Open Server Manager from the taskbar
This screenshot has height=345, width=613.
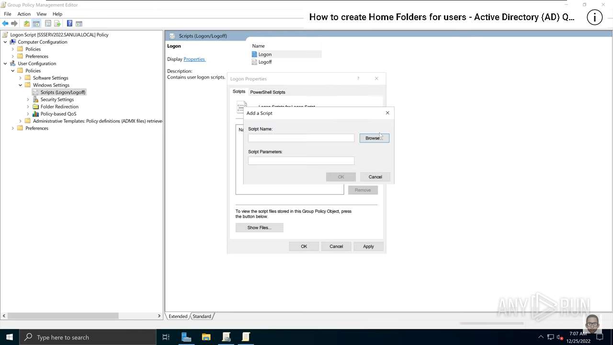click(186, 337)
